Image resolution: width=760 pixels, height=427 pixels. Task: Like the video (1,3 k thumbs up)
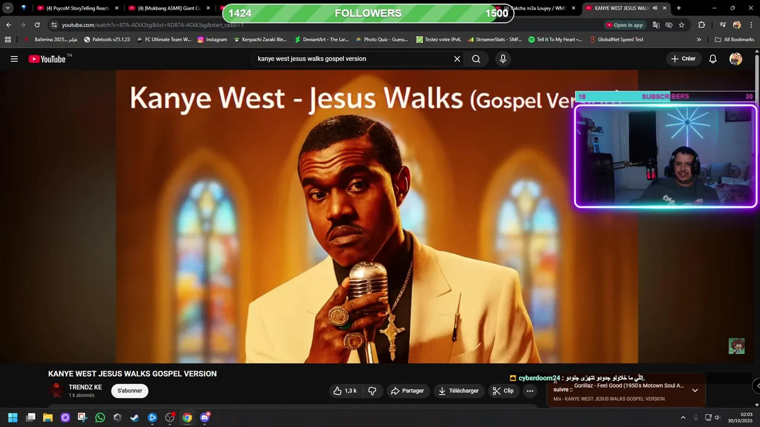345,391
